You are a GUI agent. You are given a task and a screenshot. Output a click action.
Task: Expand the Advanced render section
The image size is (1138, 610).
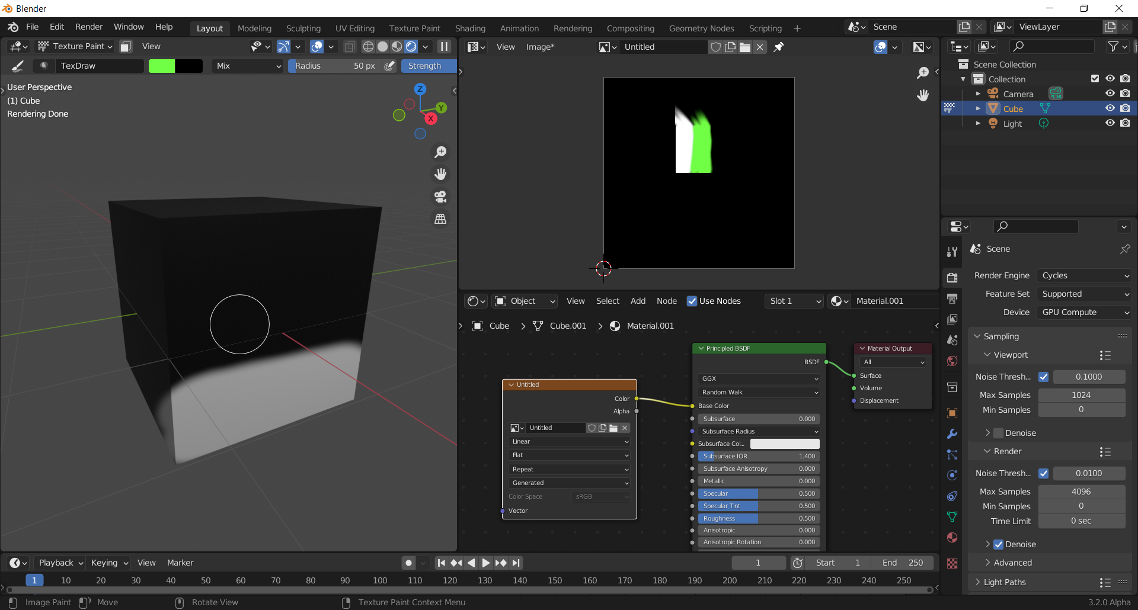(1012, 563)
